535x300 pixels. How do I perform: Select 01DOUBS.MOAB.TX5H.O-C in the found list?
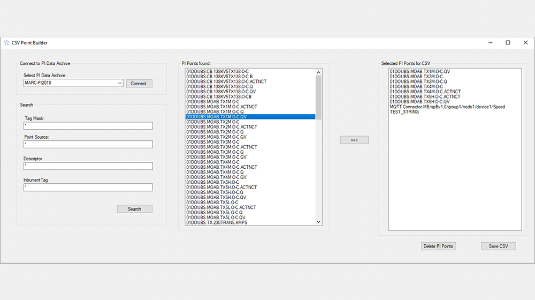click(250, 182)
